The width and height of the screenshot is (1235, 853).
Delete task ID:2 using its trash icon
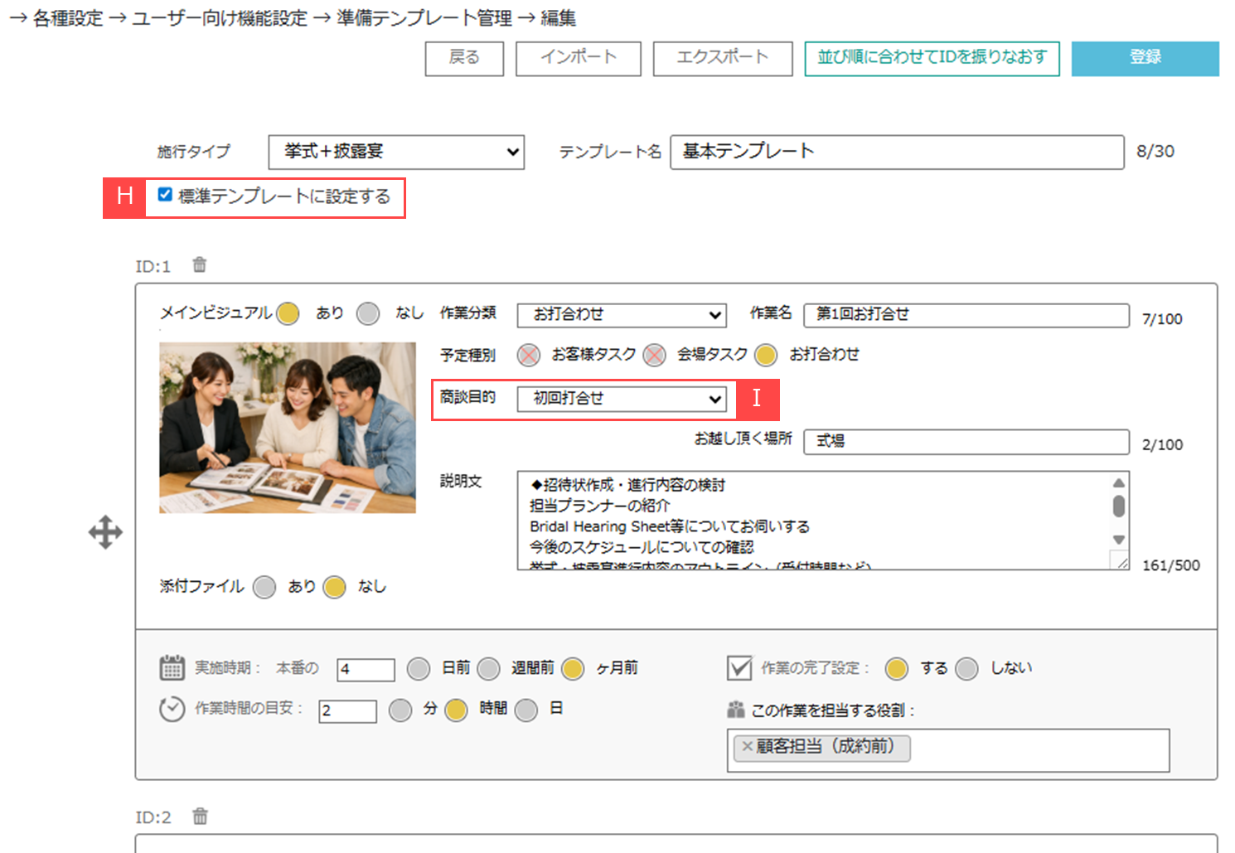click(200, 817)
